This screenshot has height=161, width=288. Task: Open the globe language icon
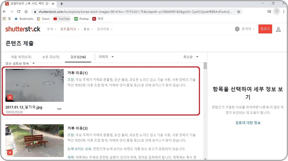237,29
